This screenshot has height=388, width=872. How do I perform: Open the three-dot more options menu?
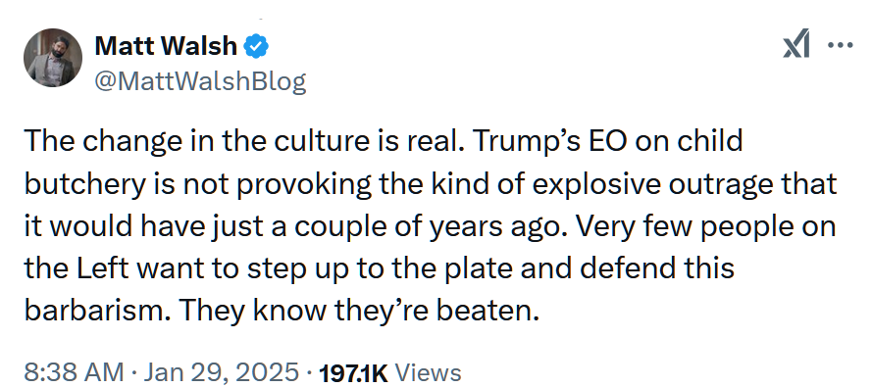(841, 45)
